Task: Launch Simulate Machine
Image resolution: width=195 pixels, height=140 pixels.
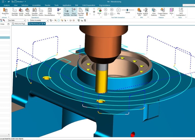Action: tap(35, 12)
